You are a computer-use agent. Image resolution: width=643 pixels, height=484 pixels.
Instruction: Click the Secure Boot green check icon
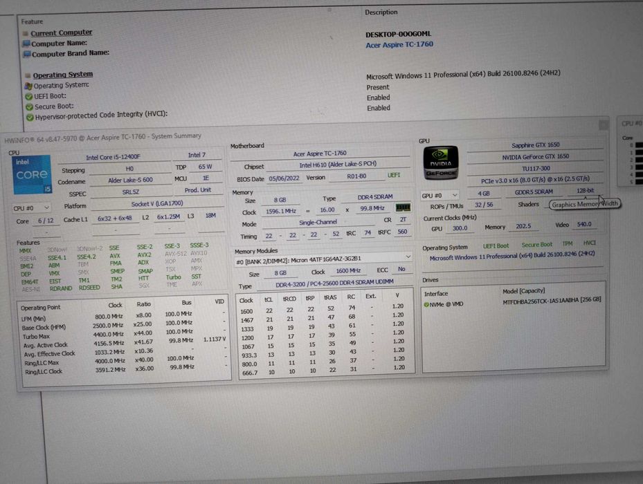(x=30, y=107)
